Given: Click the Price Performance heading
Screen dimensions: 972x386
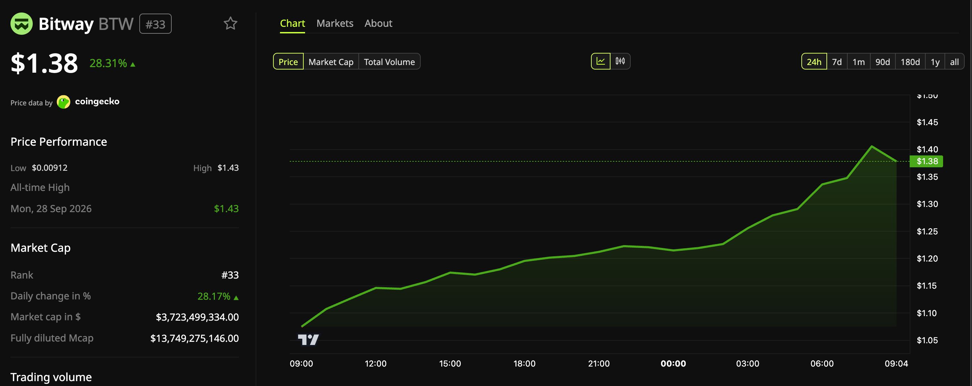Looking at the screenshot, I should click(59, 142).
